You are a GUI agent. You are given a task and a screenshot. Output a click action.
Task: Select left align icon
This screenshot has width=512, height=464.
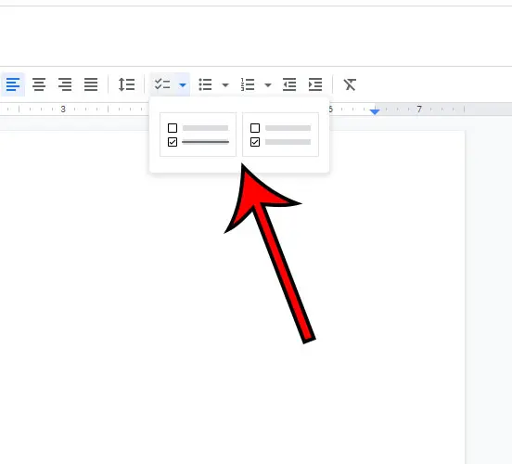(x=13, y=84)
